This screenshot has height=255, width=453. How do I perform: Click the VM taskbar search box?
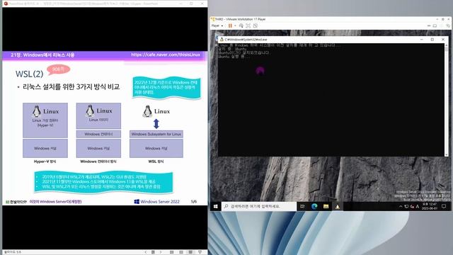[259, 206]
